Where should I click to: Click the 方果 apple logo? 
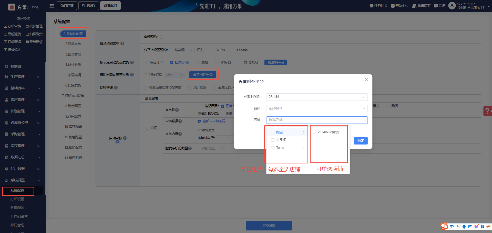[x=12, y=7]
